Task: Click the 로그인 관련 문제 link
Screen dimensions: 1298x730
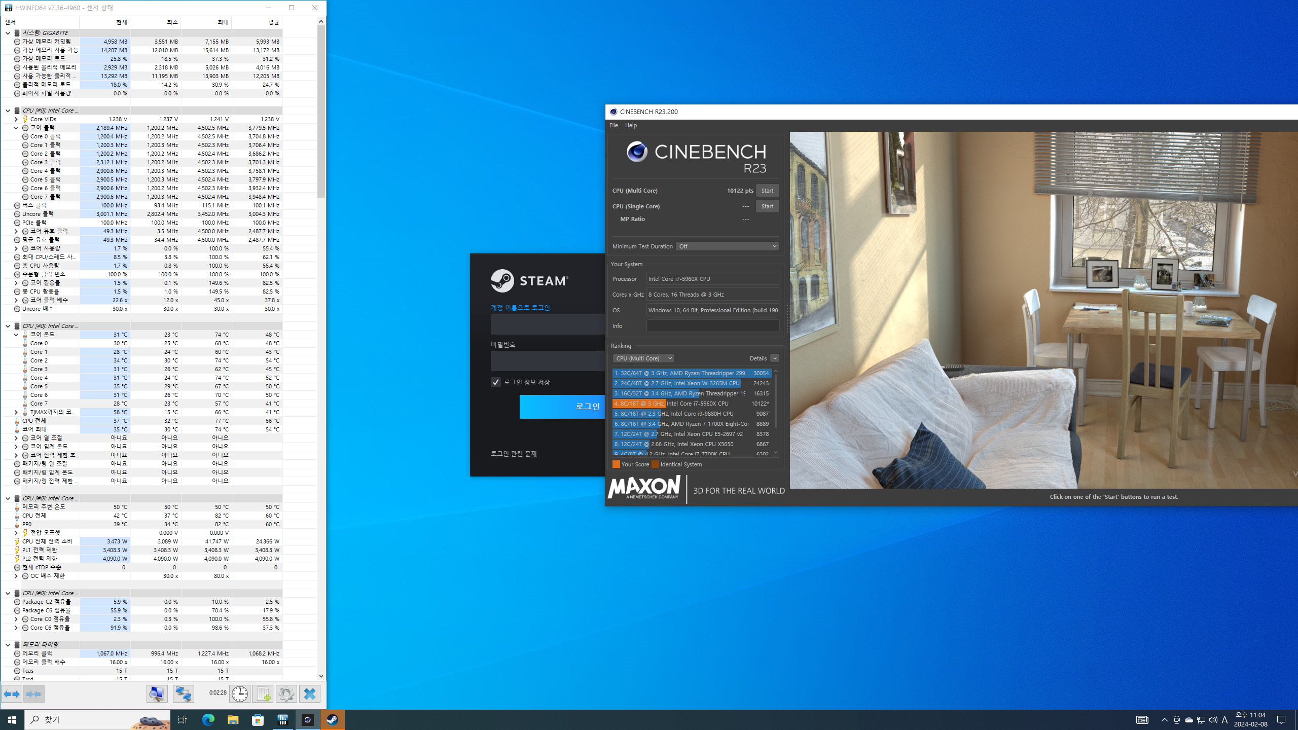Action: (x=513, y=454)
